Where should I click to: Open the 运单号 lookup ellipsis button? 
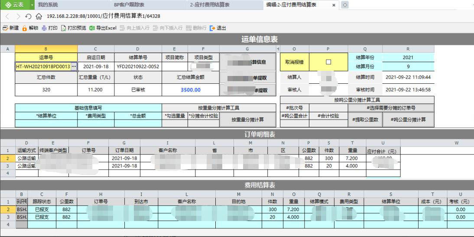pos(74,66)
